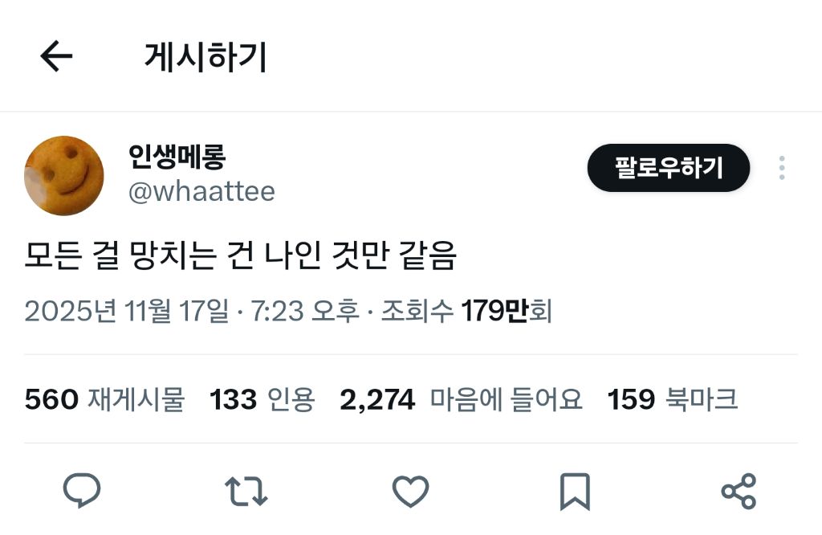Open the 인생메롱 display name
822x535 pixels.
(x=177, y=157)
